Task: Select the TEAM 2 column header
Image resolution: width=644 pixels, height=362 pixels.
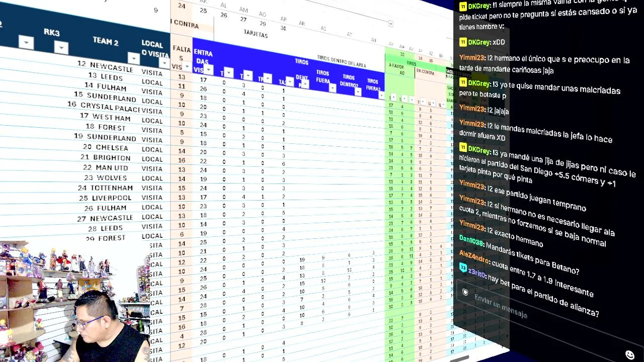Action: click(x=105, y=41)
